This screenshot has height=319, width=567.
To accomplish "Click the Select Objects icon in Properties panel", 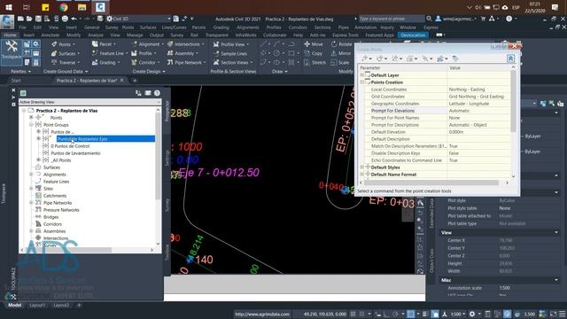I will (552, 104).
